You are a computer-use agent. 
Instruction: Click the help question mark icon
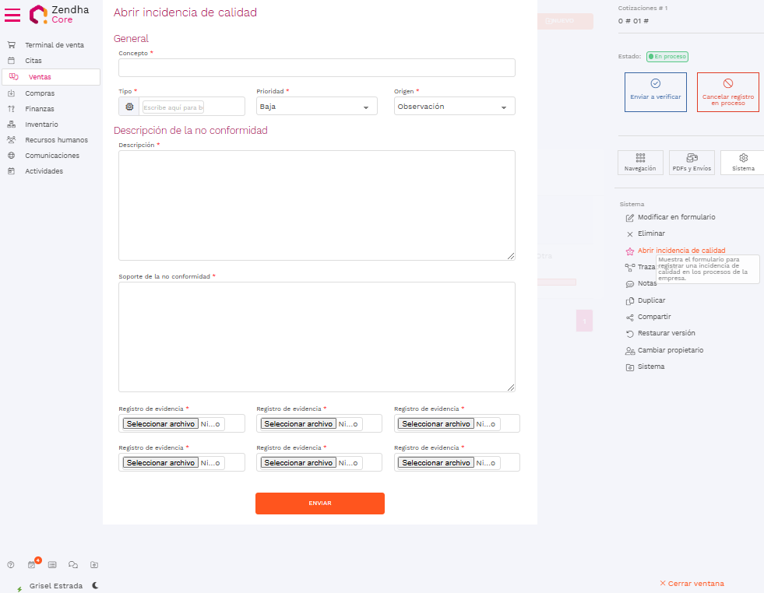[11, 565]
